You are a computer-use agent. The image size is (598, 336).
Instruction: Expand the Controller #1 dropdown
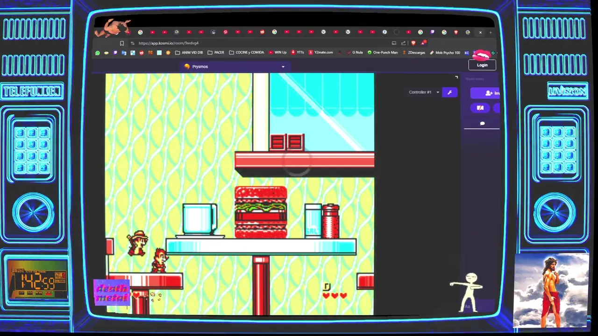click(424, 92)
